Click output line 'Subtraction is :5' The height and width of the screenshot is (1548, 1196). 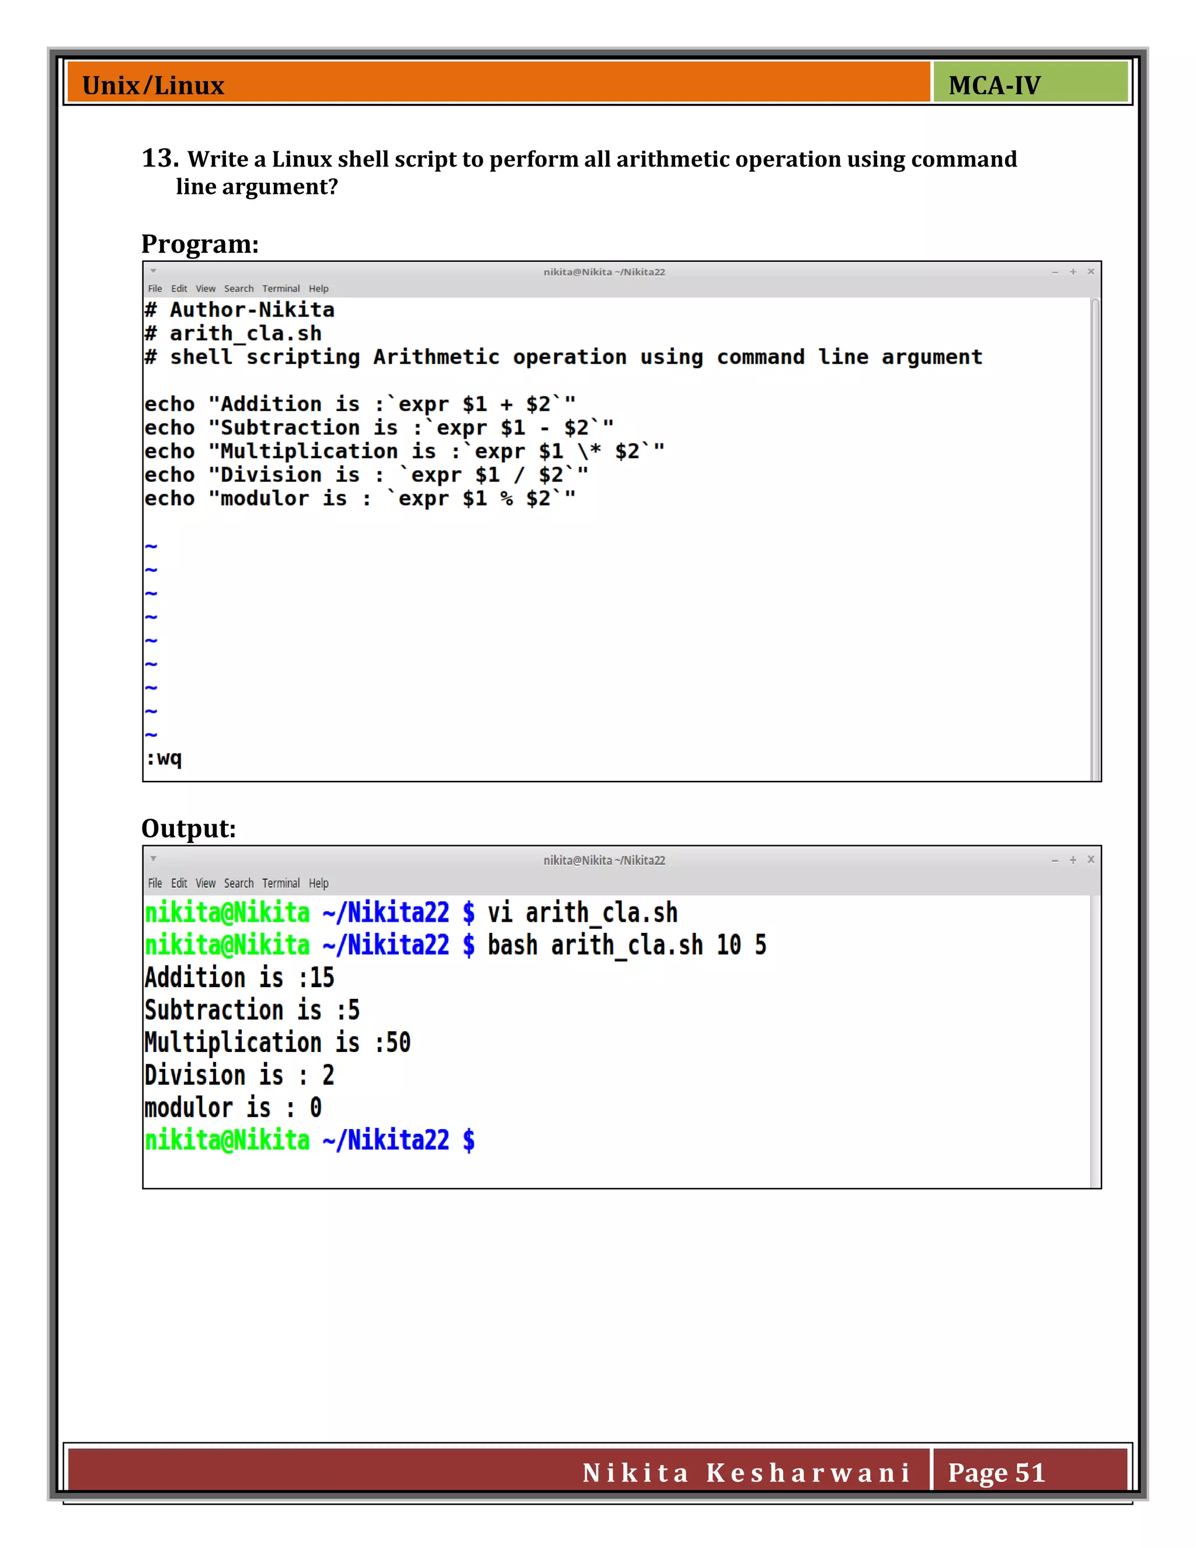click(x=252, y=1011)
